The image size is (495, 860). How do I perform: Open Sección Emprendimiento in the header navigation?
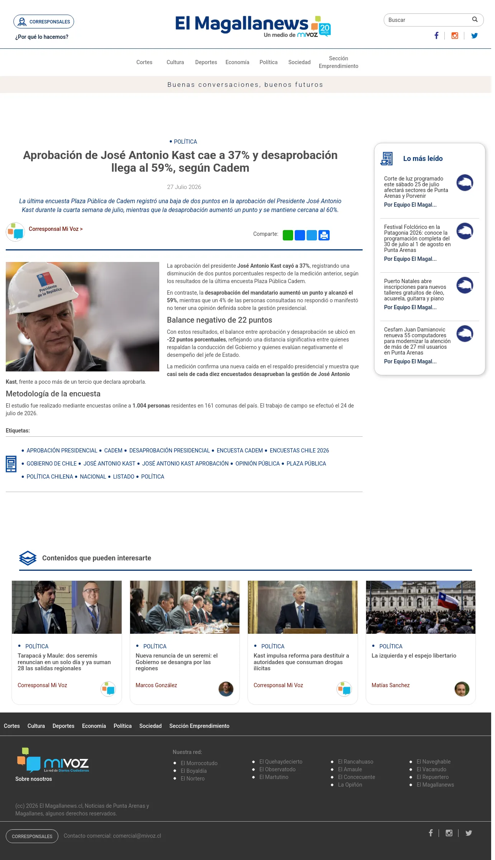pyautogui.click(x=338, y=62)
